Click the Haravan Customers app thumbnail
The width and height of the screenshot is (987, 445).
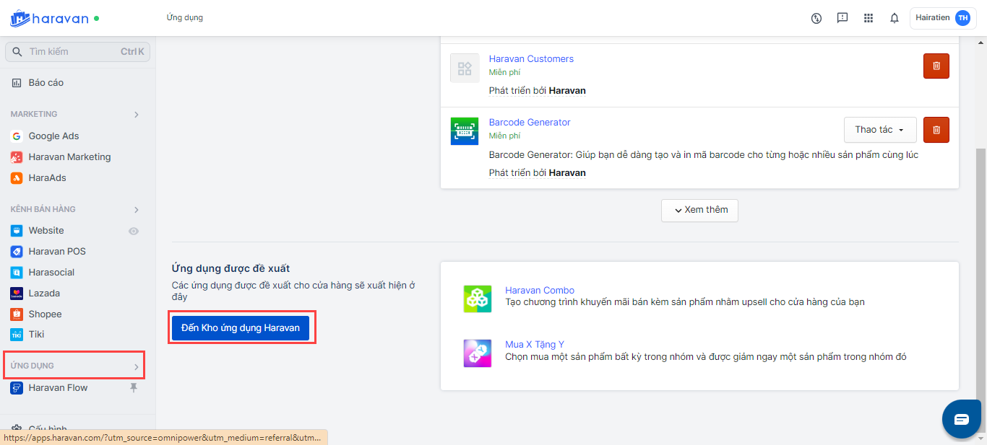[465, 68]
